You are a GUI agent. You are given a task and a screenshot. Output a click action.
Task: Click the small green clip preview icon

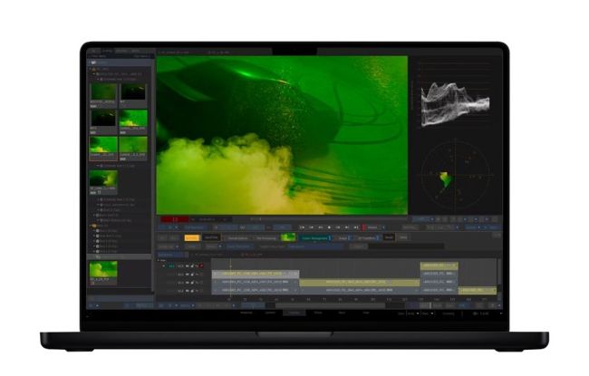click(x=288, y=237)
